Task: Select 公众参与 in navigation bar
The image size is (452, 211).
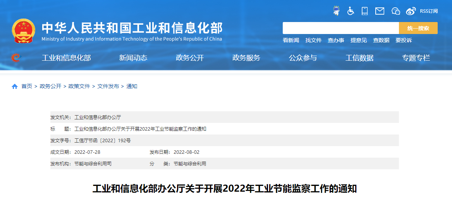Action: (303, 58)
